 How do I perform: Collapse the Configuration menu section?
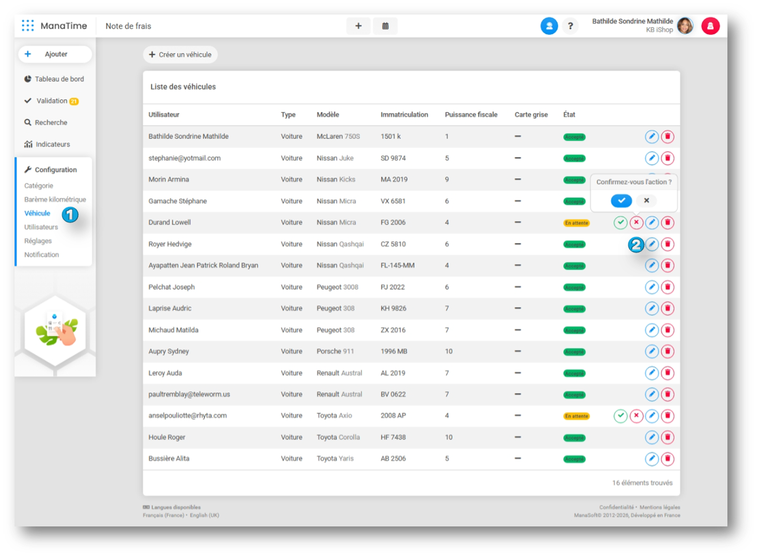pos(56,170)
